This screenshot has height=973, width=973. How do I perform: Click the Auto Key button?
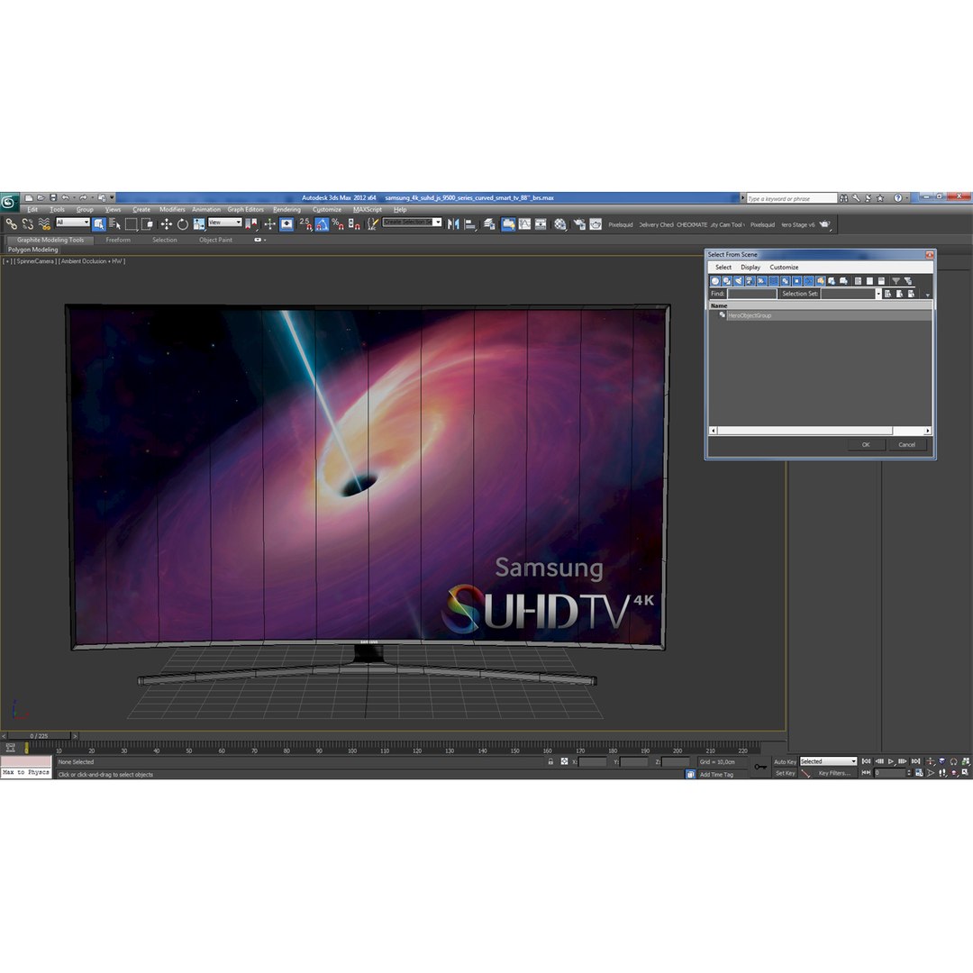785,761
